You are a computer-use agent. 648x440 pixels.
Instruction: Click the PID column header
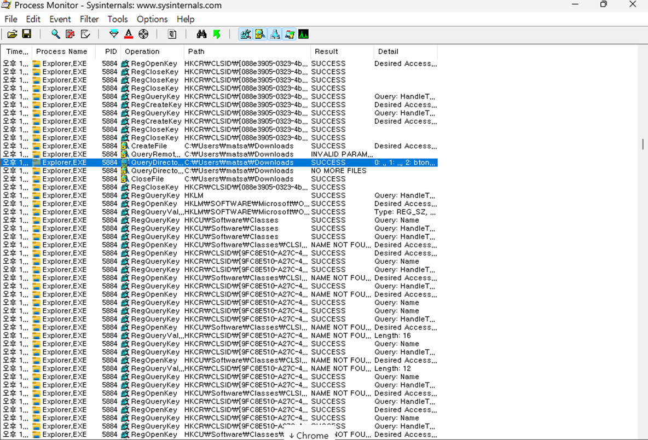coord(108,51)
